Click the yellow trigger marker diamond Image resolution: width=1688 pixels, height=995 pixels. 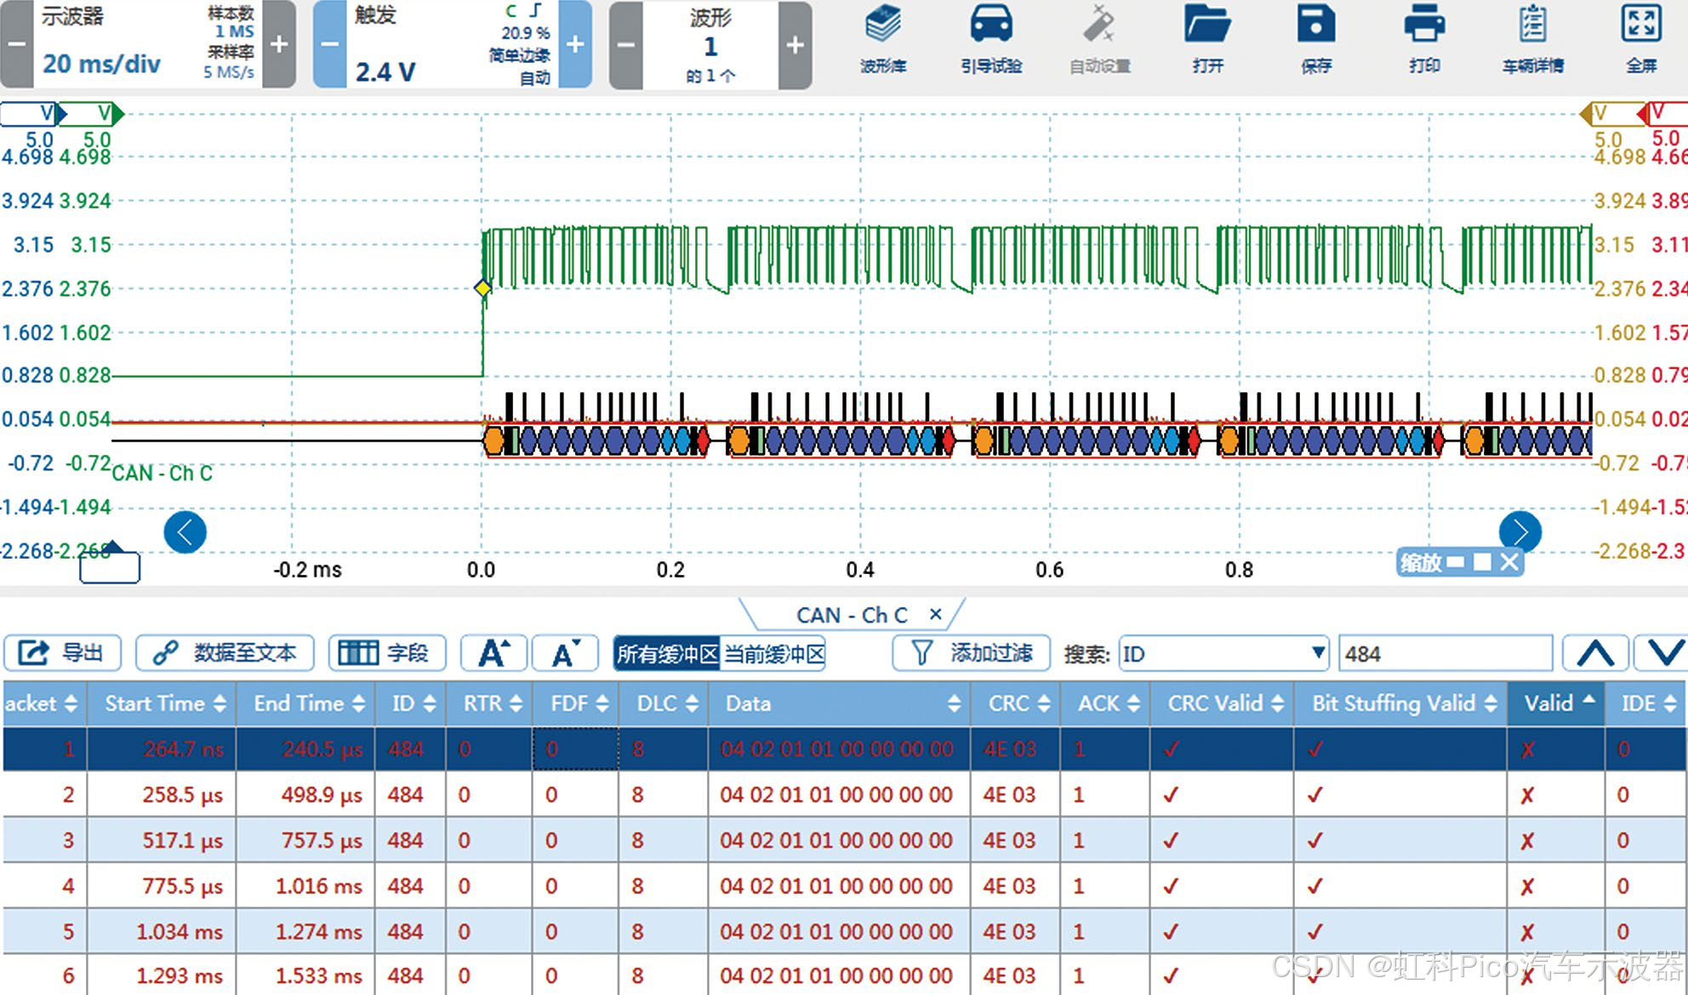pyautogui.click(x=482, y=288)
